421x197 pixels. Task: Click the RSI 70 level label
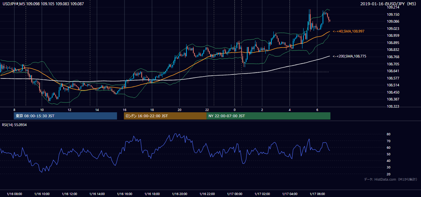pos(388,141)
